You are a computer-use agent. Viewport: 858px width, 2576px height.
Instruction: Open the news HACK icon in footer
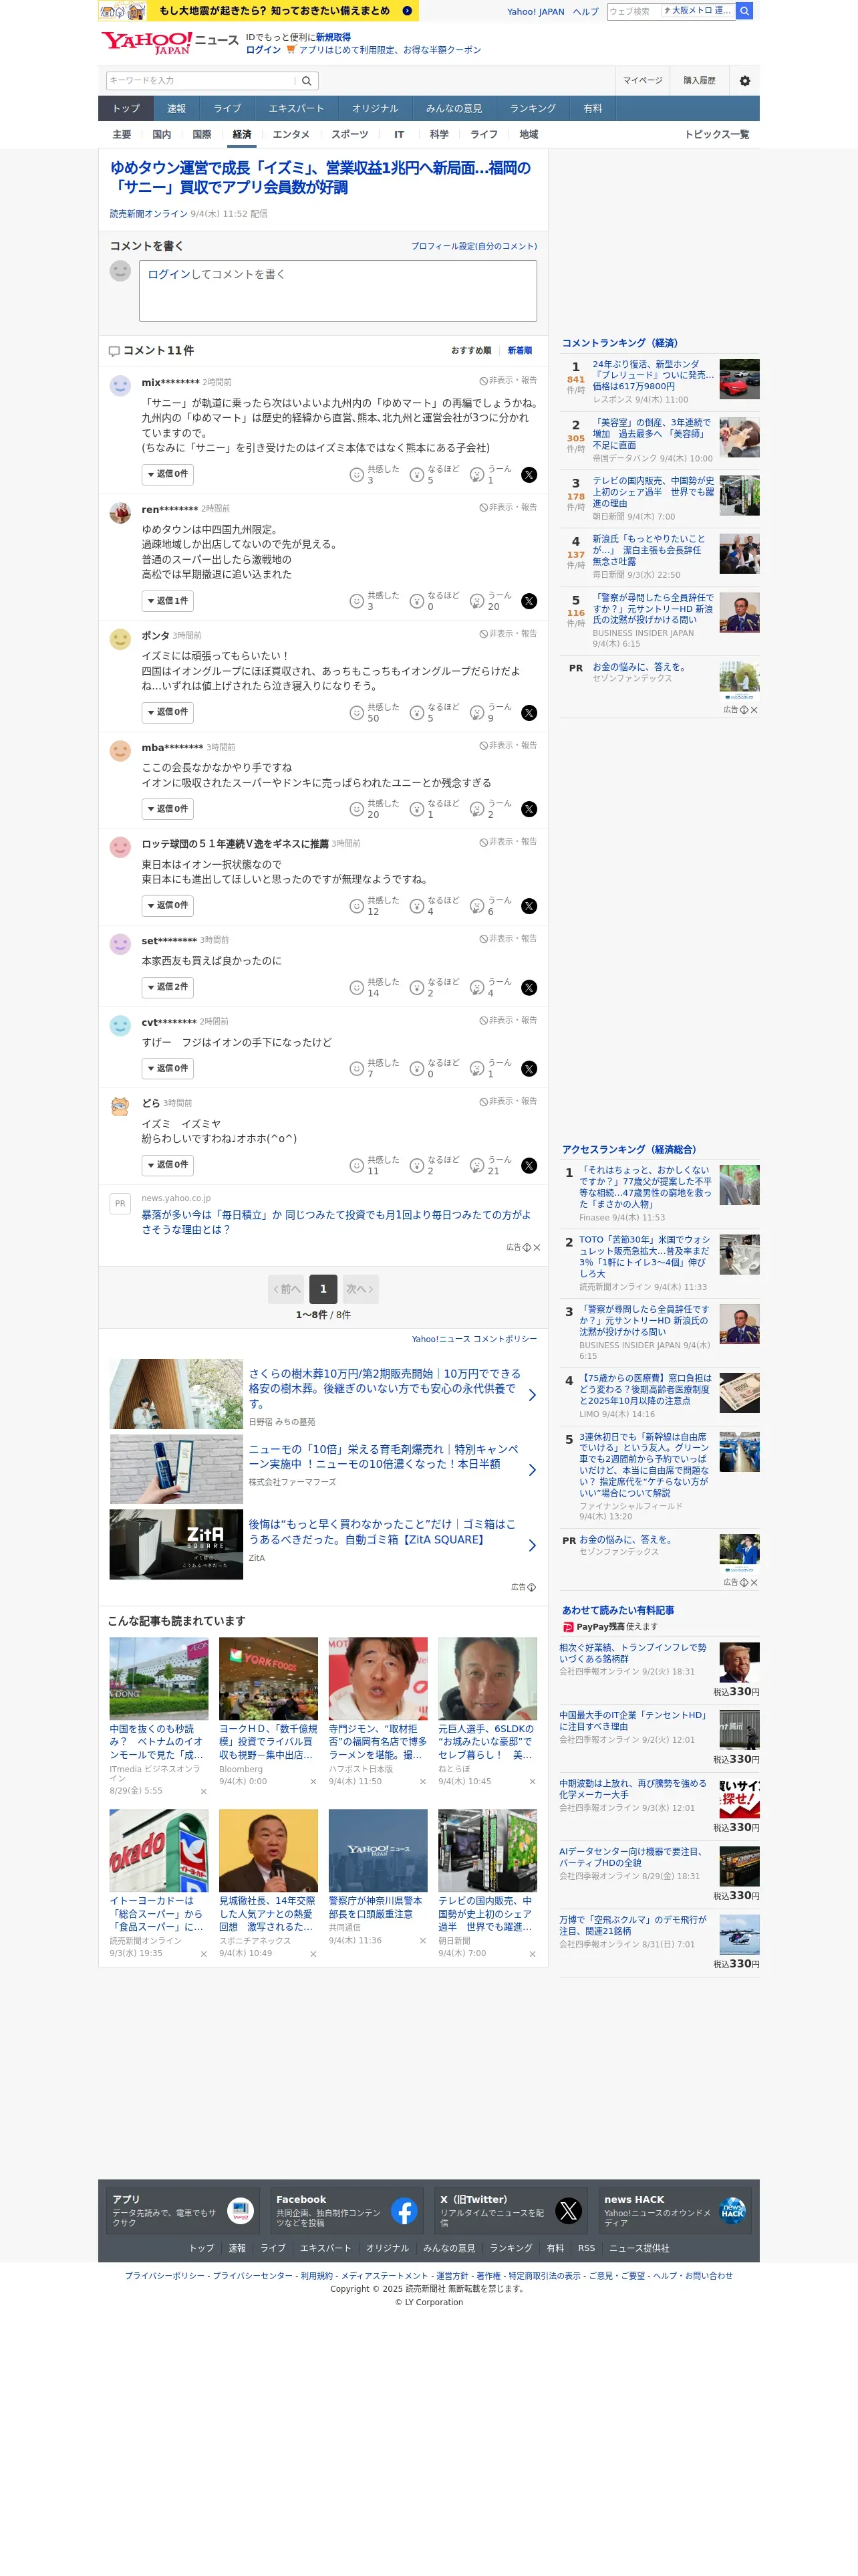tap(732, 2211)
